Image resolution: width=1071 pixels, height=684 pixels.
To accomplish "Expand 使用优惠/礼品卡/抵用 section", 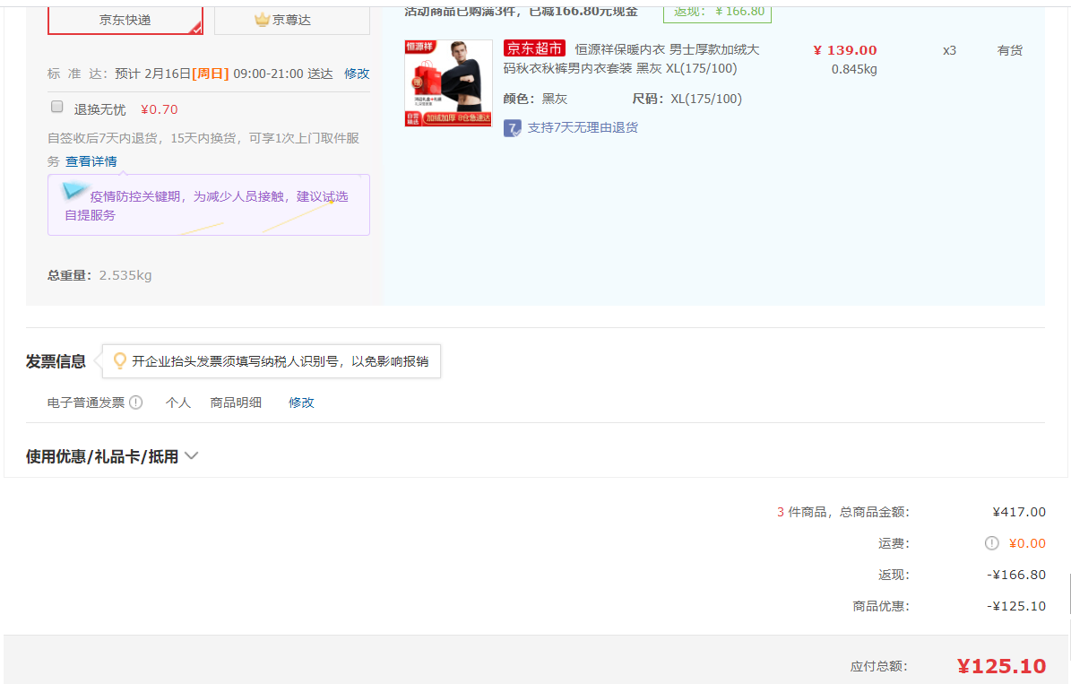I will [112, 456].
